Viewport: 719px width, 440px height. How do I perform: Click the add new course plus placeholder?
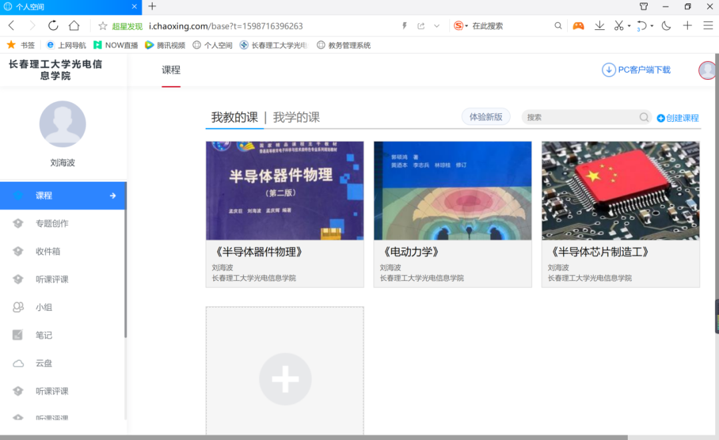click(285, 379)
